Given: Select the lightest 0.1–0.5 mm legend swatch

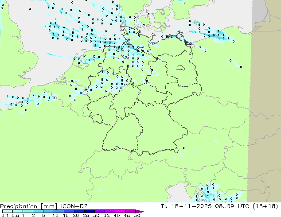Looking at the screenshot, I should [8, 211].
